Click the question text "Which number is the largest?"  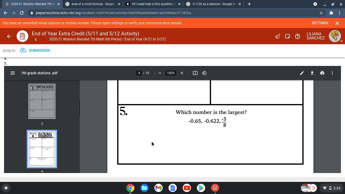[x=211, y=112]
